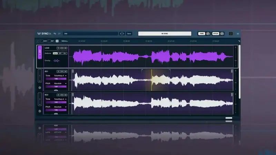Click the LEAD track speaker icon

(66, 48)
